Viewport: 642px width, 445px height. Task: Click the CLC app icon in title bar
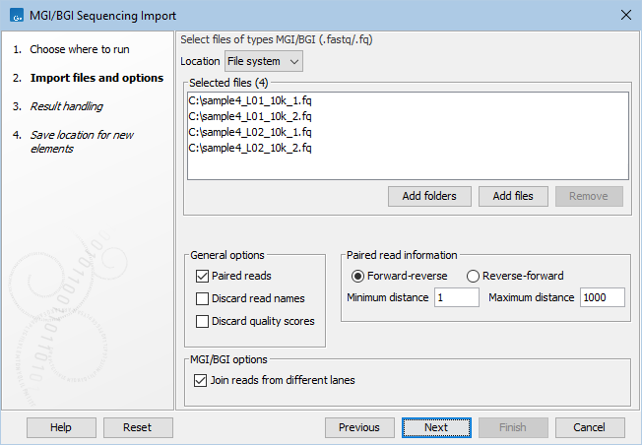[15, 14]
